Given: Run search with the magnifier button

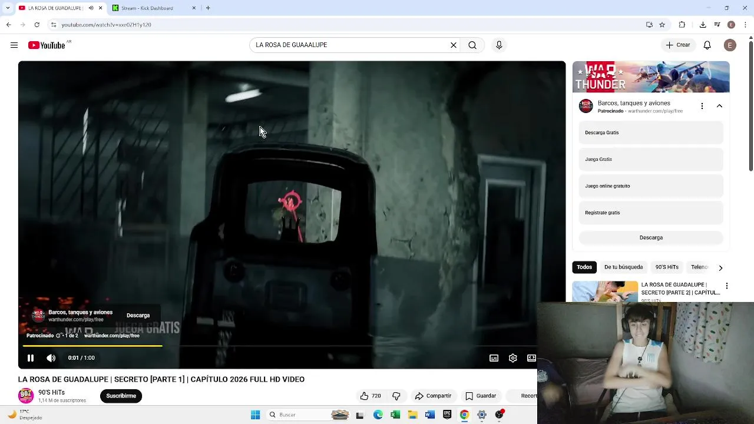Looking at the screenshot, I should tap(472, 45).
